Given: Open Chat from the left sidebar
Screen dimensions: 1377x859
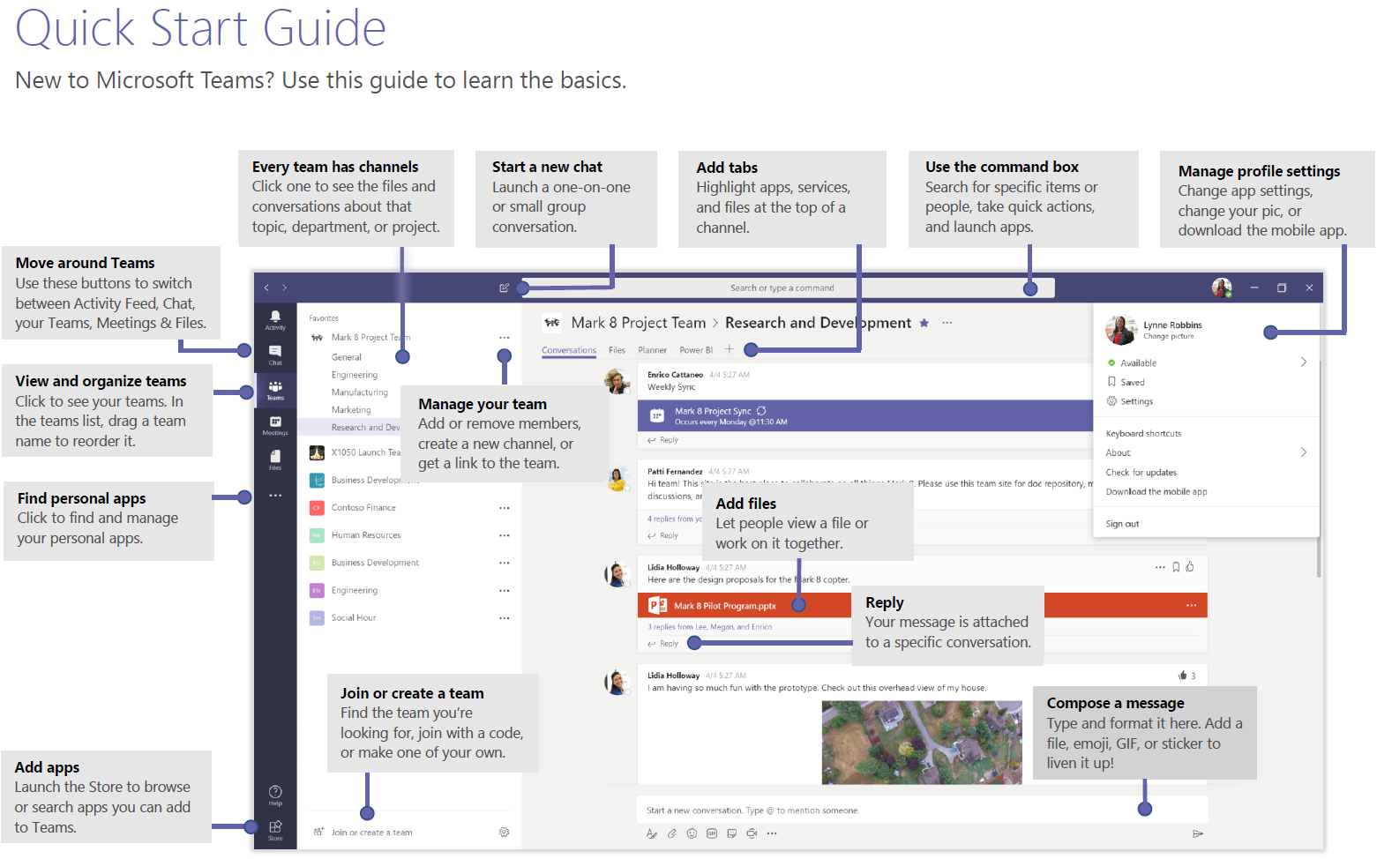Looking at the screenshot, I should click(275, 354).
